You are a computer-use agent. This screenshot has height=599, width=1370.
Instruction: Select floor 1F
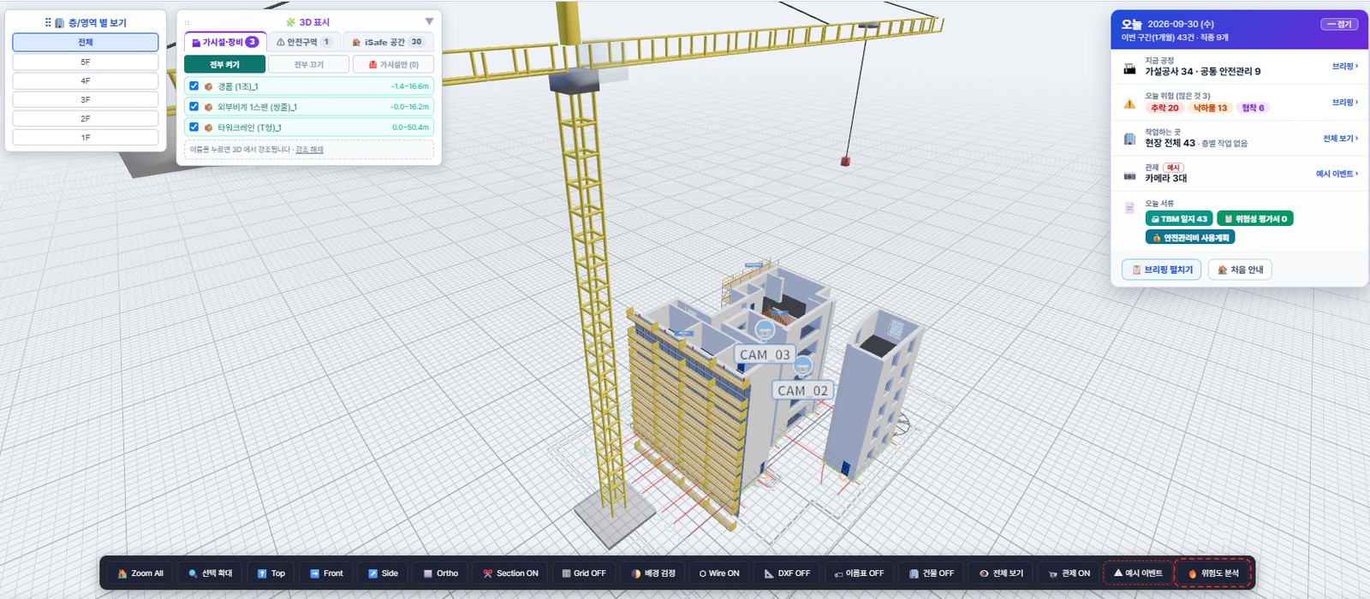[x=86, y=138]
